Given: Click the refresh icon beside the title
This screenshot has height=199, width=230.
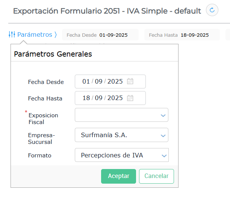Looking at the screenshot, I should [x=212, y=10].
